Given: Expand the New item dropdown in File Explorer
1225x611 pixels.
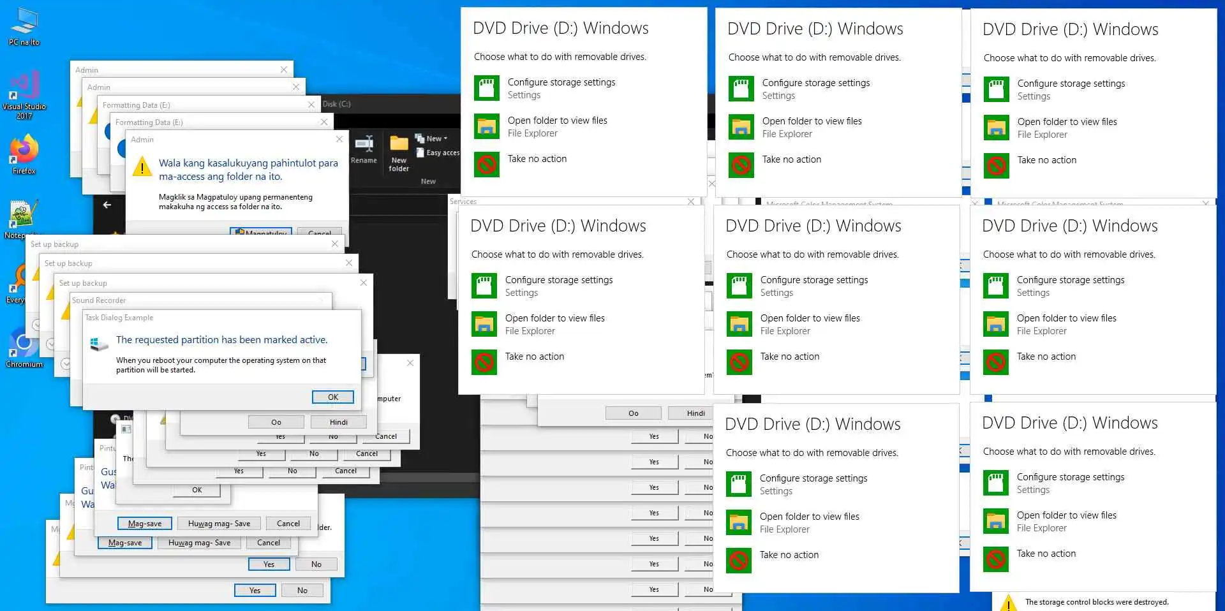Looking at the screenshot, I should pos(431,138).
